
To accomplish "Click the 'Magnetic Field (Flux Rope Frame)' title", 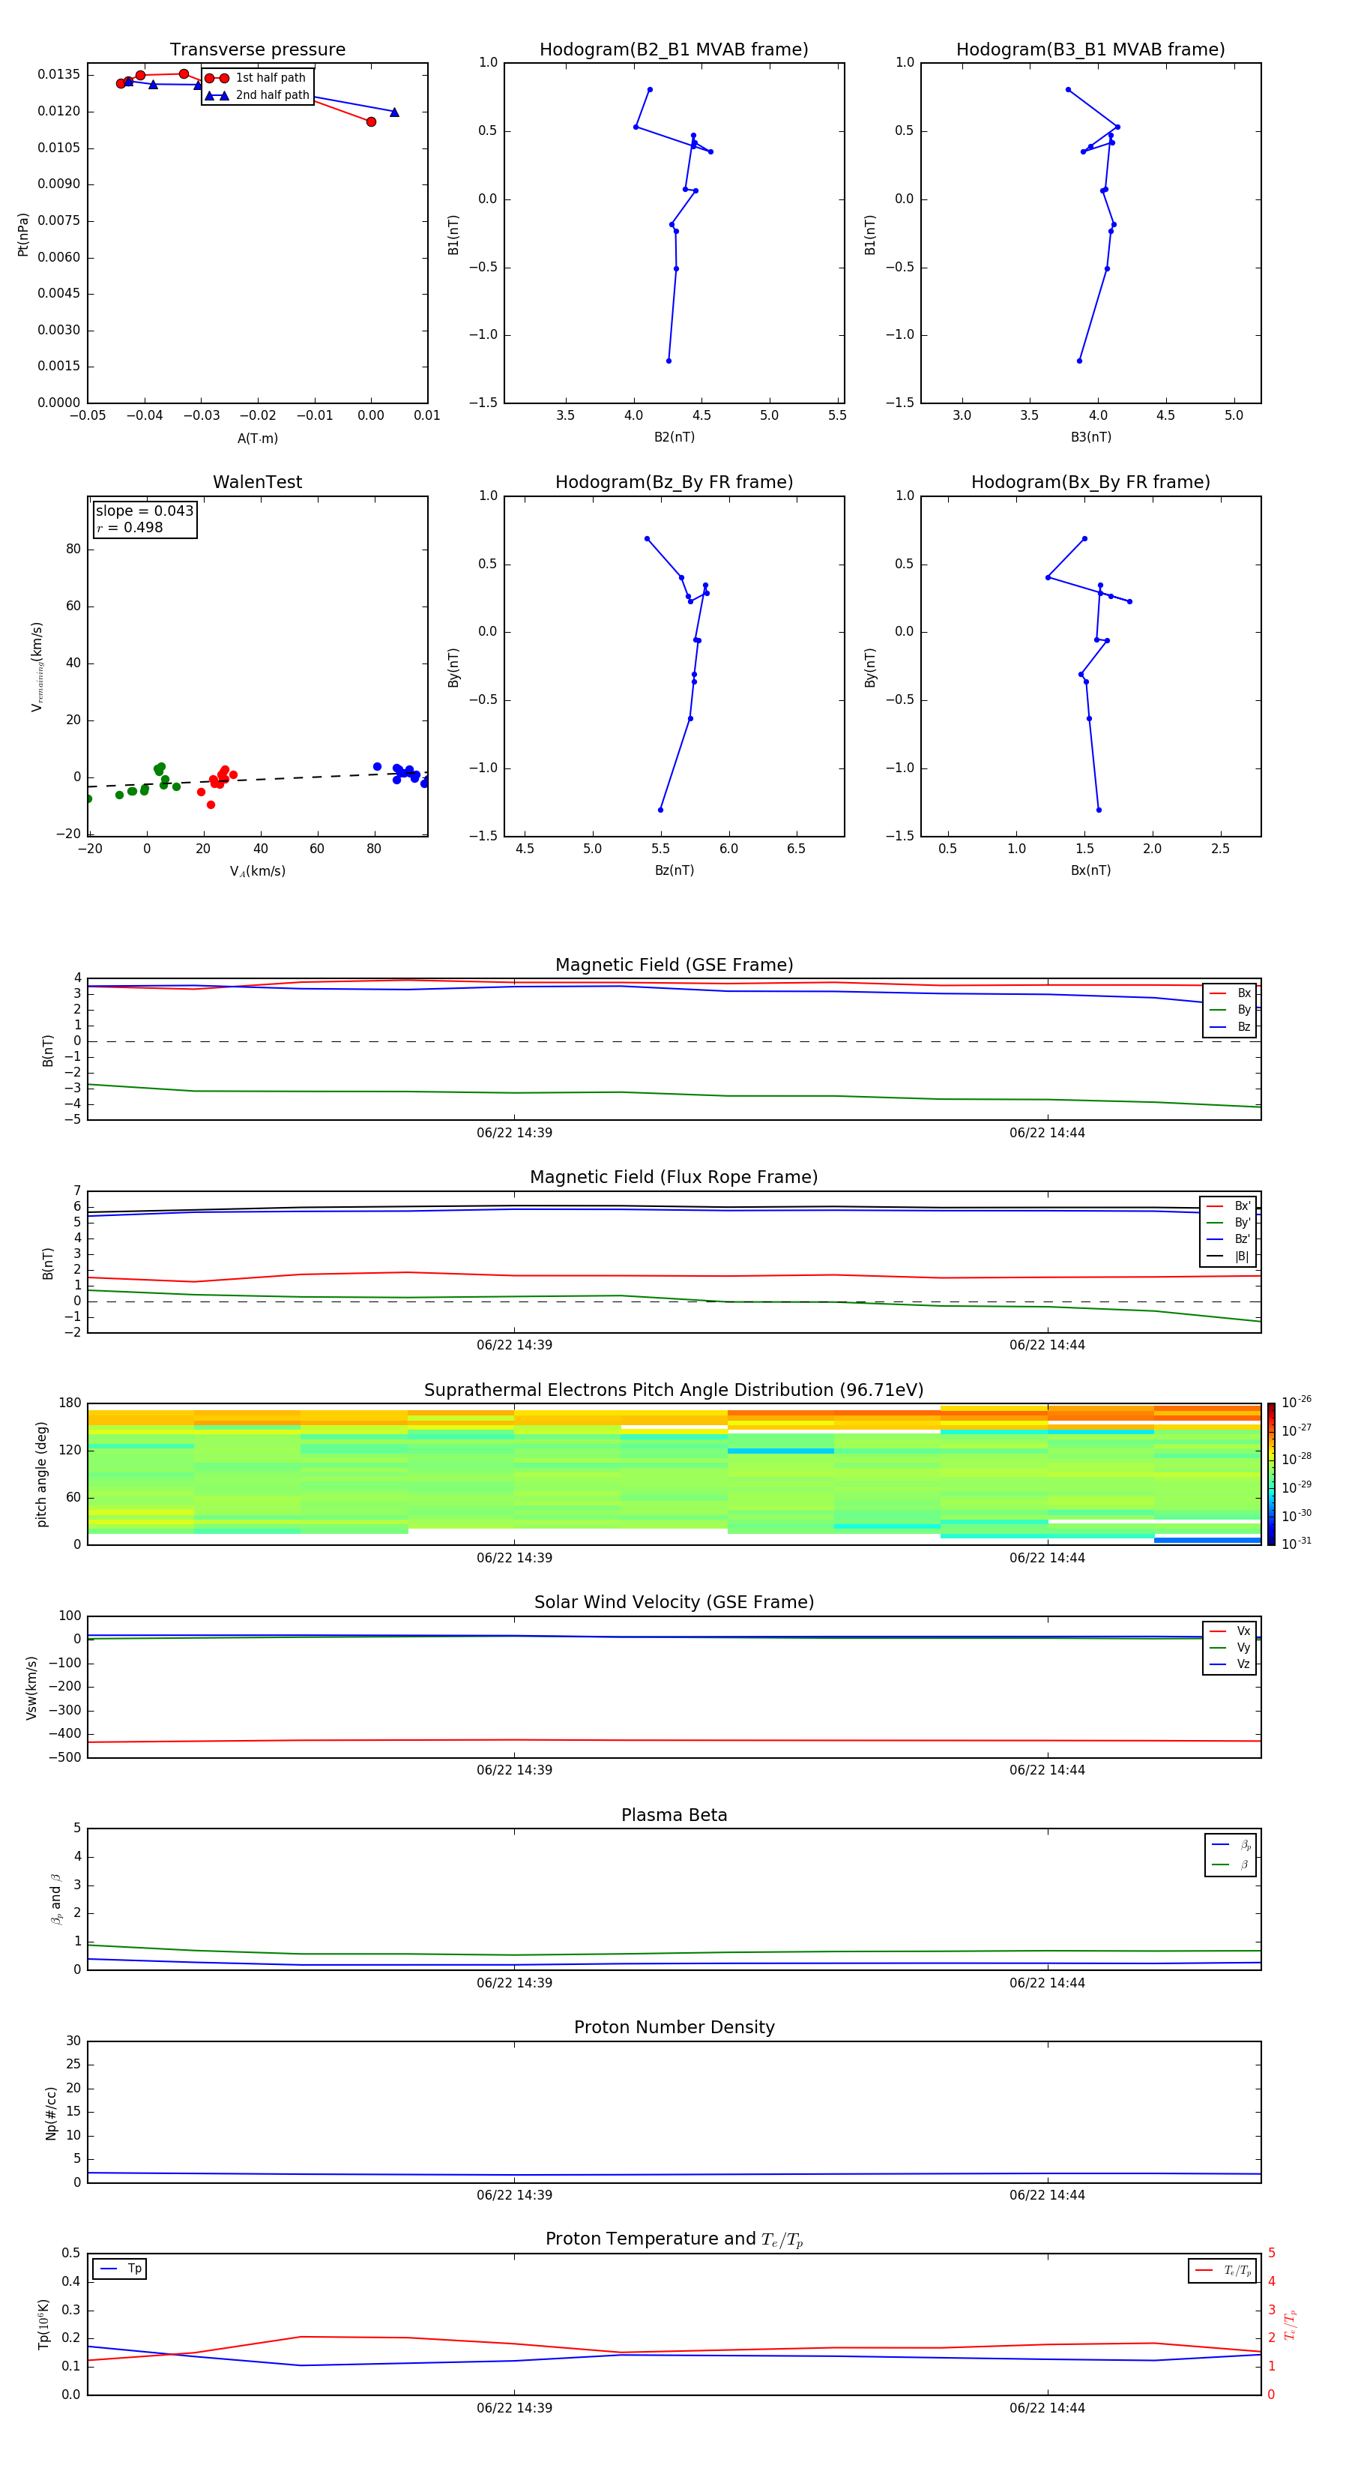I will coord(674,1178).
